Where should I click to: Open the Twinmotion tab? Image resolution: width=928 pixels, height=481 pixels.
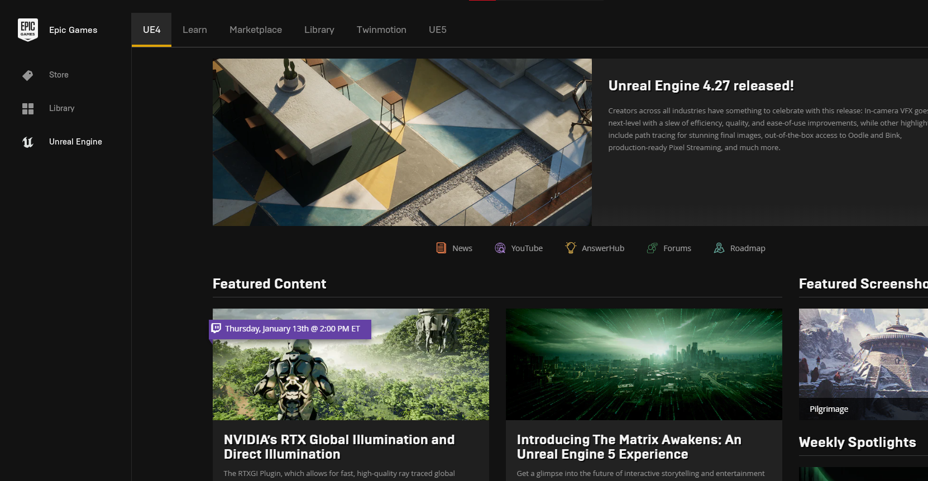381,30
